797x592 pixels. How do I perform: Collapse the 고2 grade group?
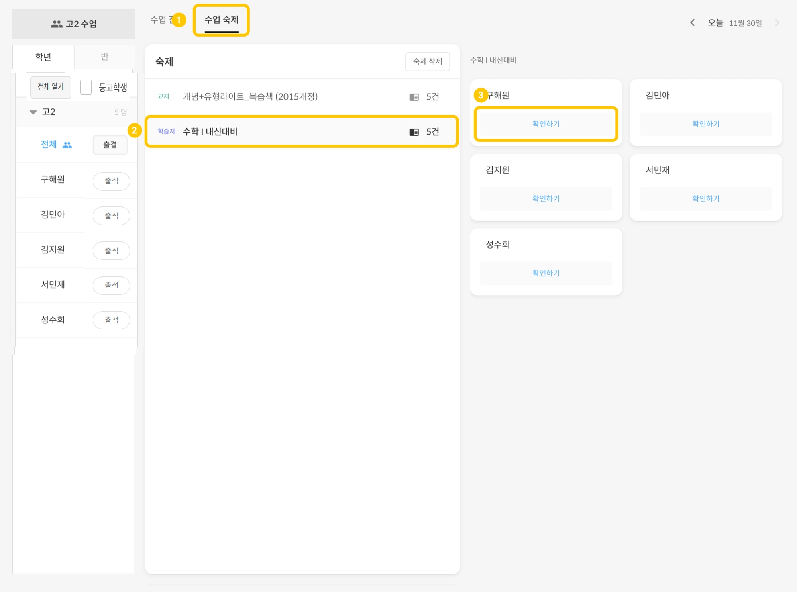33,112
